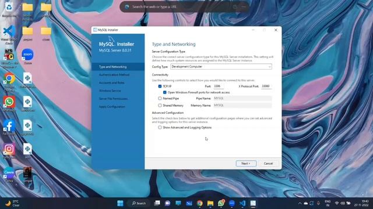Open Task View on the taskbar
The image size is (373, 209).
click(x=157, y=203)
